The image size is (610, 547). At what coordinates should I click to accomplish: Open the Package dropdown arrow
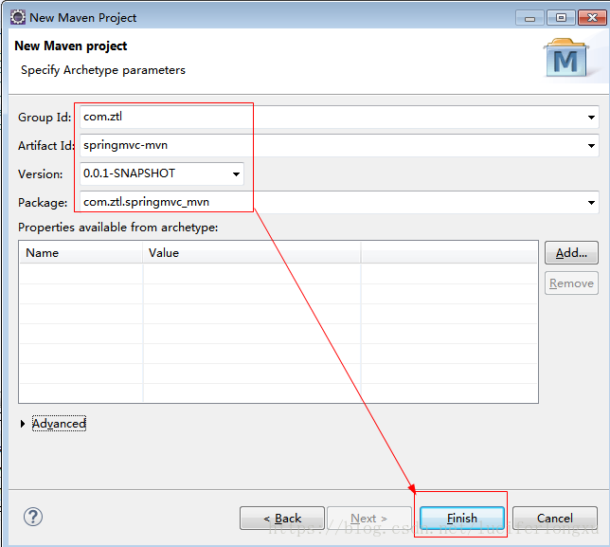[591, 203]
